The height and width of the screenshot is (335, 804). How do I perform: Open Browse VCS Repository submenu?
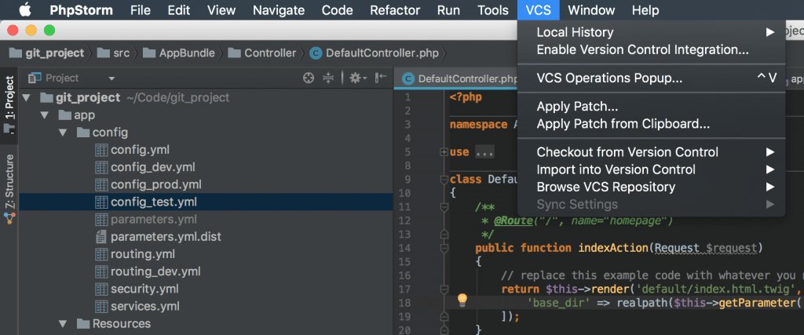[651, 187]
